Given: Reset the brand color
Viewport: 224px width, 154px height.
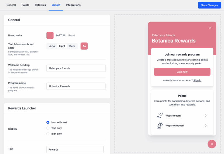Looking at the screenshot, I should (x=72, y=35).
